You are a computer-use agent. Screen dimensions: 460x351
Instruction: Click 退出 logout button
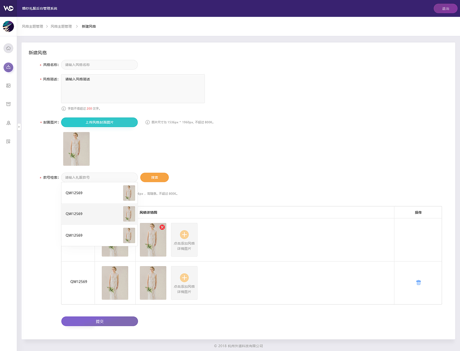(x=446, y=9)
